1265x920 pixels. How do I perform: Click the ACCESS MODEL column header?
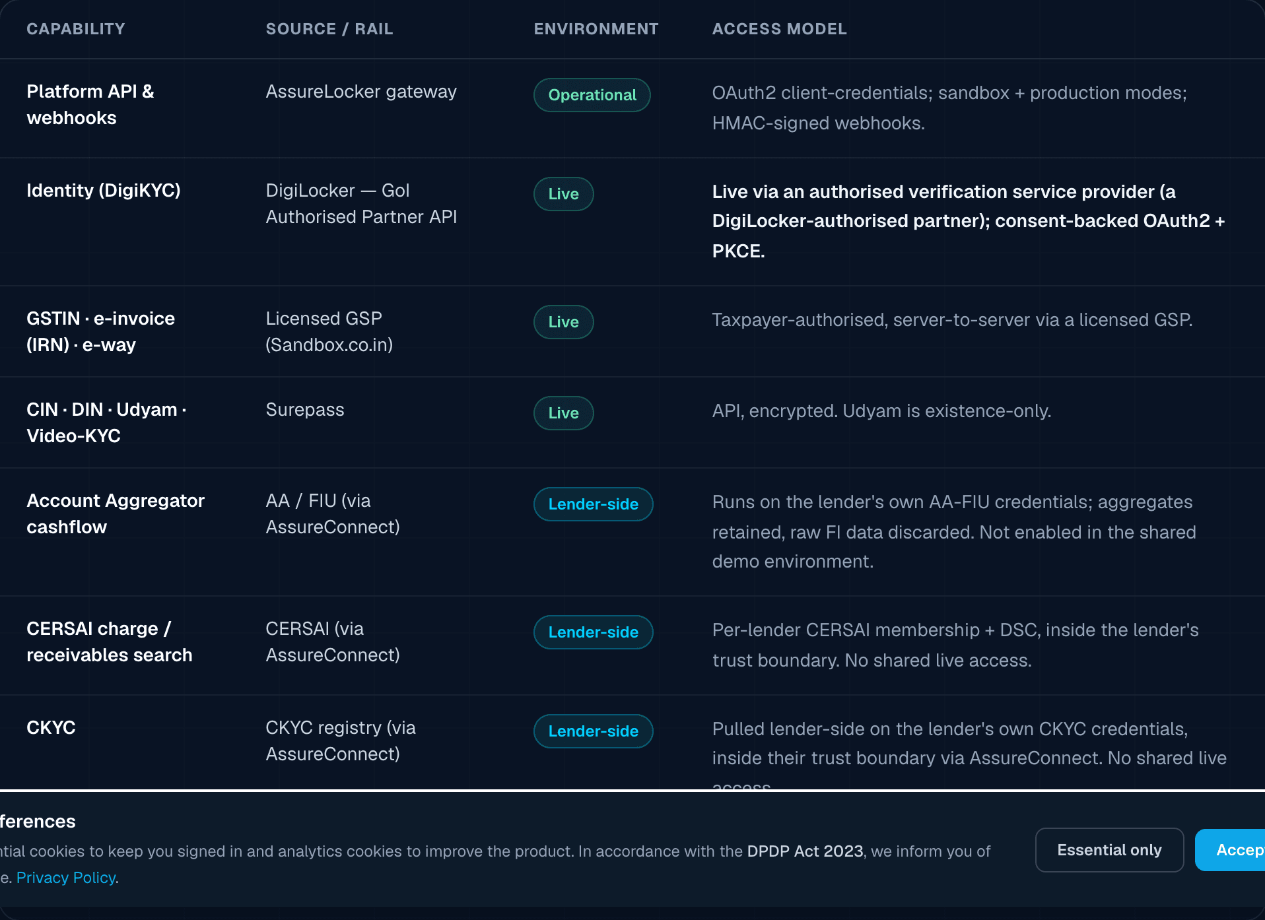[779, 29]
